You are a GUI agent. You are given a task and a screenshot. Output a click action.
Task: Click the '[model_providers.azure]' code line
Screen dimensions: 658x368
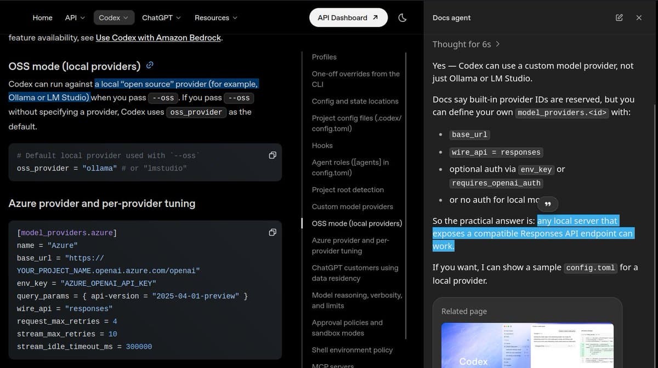[67, 233]
